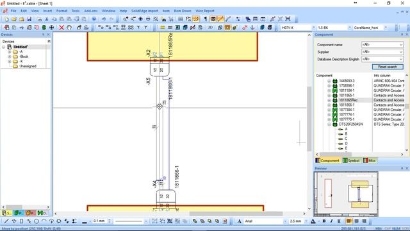Click the tile windows horizontally icon
The height and width of the screenshot is (231, 410).
coord(255,19)
